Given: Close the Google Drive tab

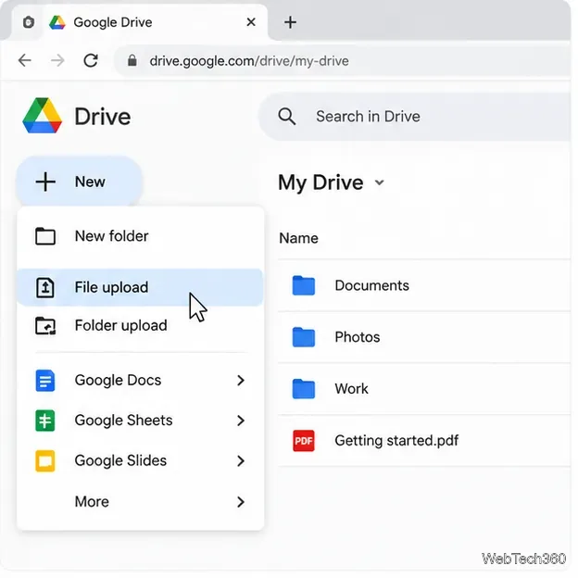Looking at the screenshot, I should point(251,22).
